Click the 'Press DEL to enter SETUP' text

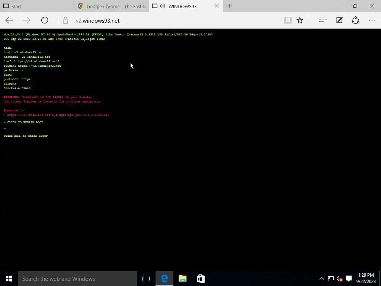pos(26,136)
